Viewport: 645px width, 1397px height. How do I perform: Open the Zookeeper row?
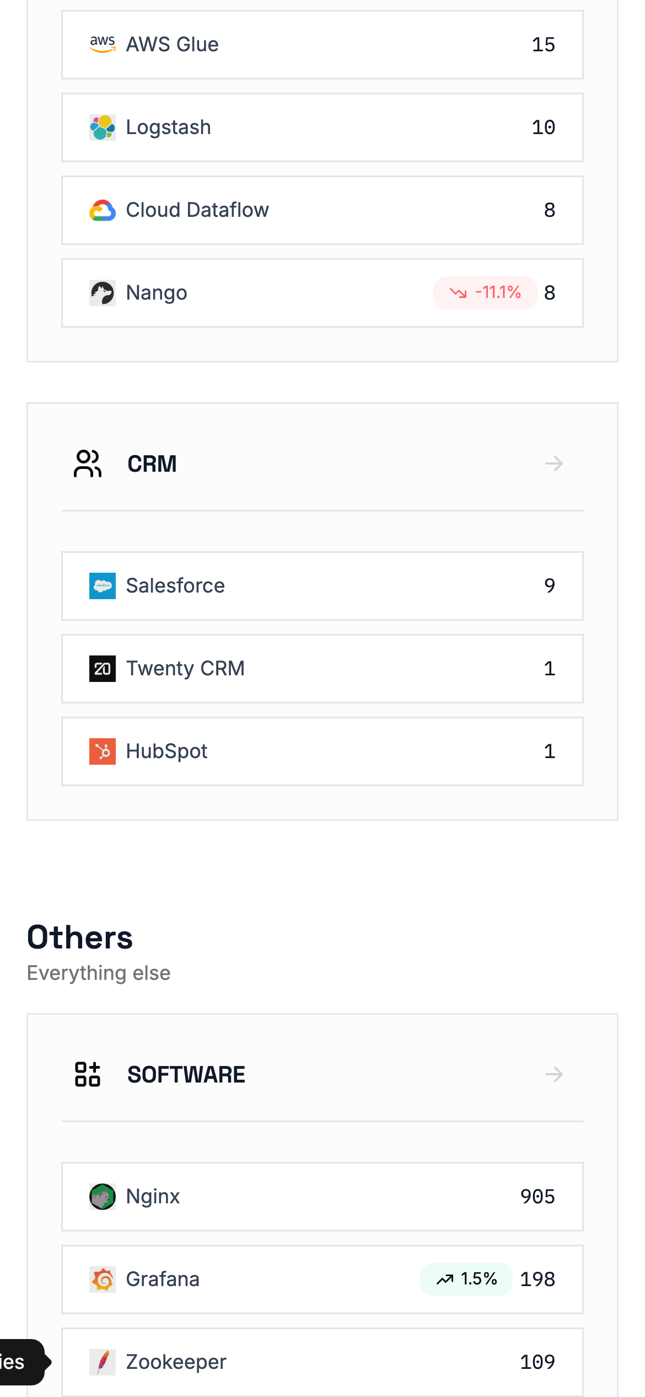pyautogui.click(x=322, y=1362)
